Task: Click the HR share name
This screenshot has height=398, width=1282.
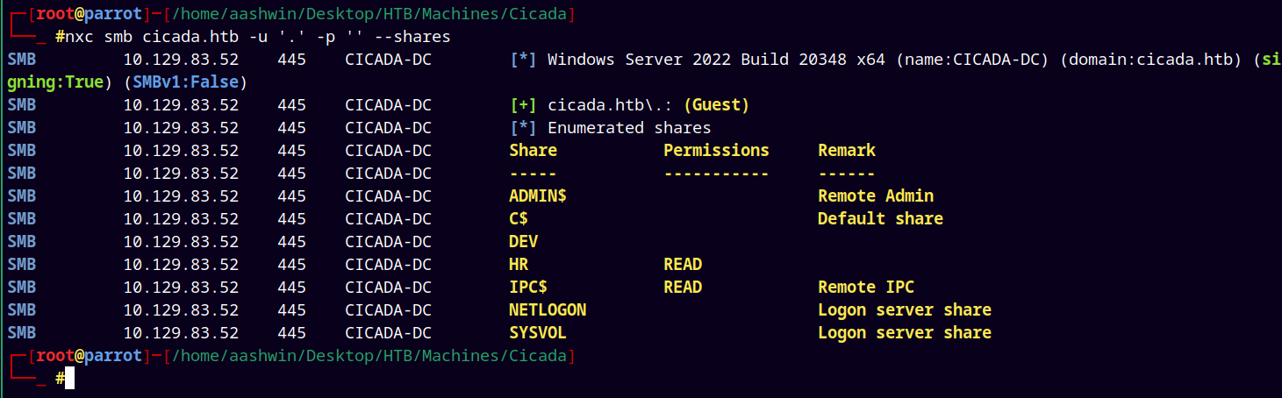Action: click(x=519, y=264)
